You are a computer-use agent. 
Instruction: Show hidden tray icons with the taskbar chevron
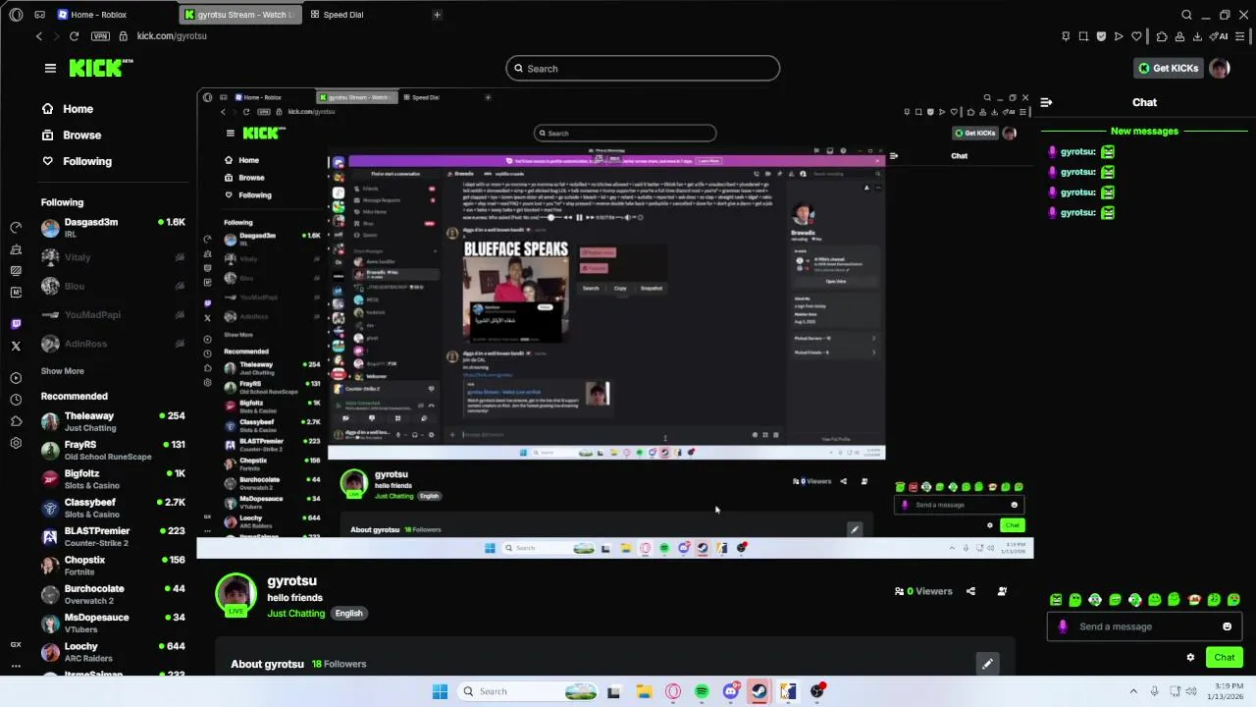coord(1133,691)
